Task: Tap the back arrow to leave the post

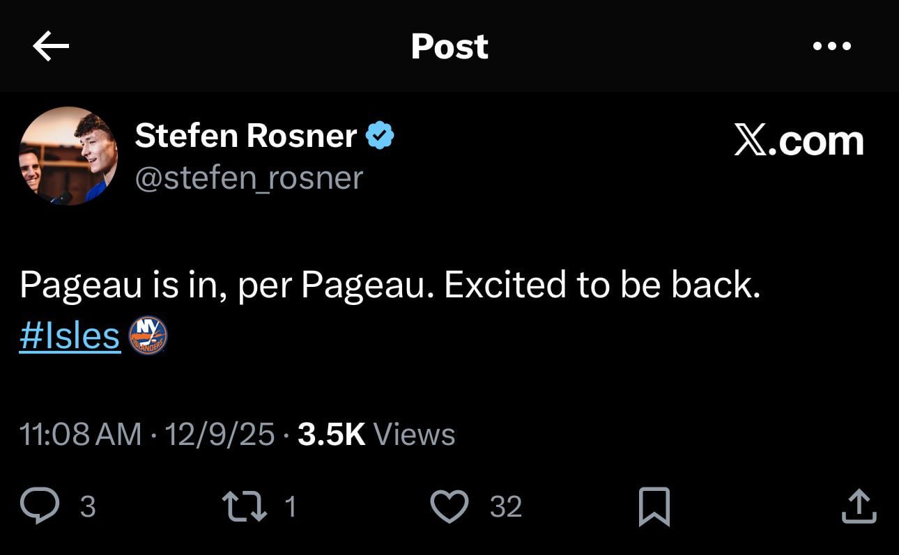Action: point(51,45)
